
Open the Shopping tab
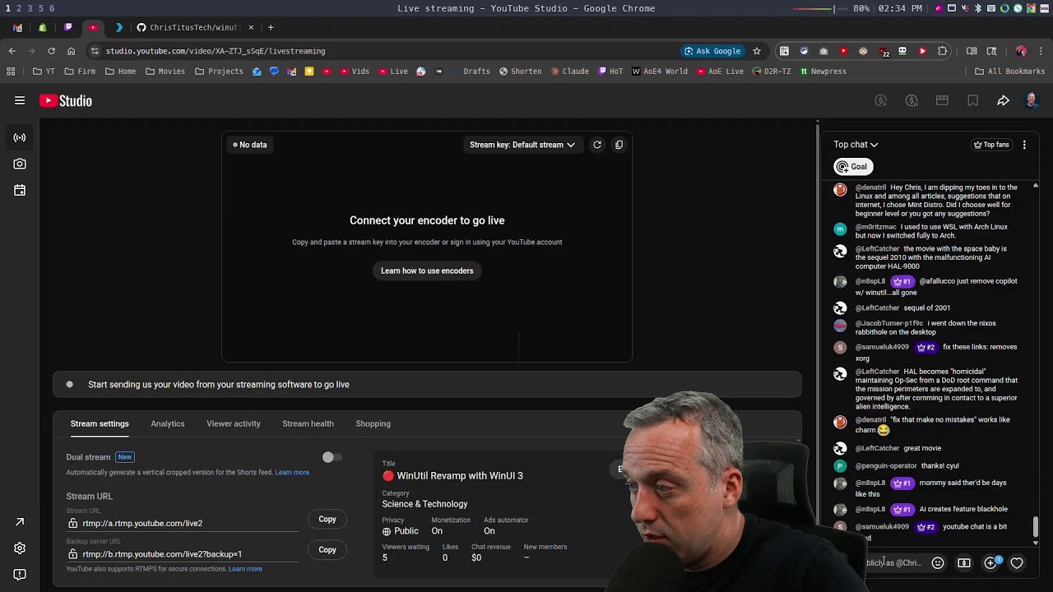coord(373,423)
